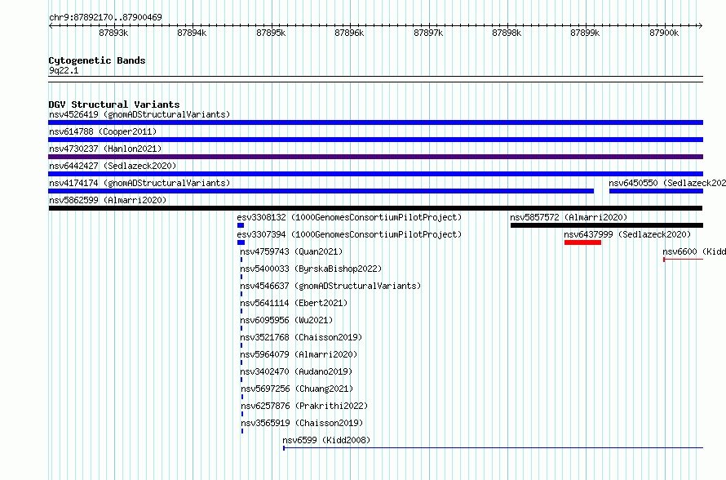The height and width of the screenshot is (480, 726).
Task: Select nsv3402470 (Audano2019) label
Action: pos(296,371)
